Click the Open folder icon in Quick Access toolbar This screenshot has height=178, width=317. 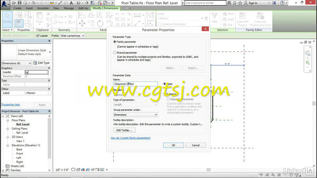click(x=14, y=3)
